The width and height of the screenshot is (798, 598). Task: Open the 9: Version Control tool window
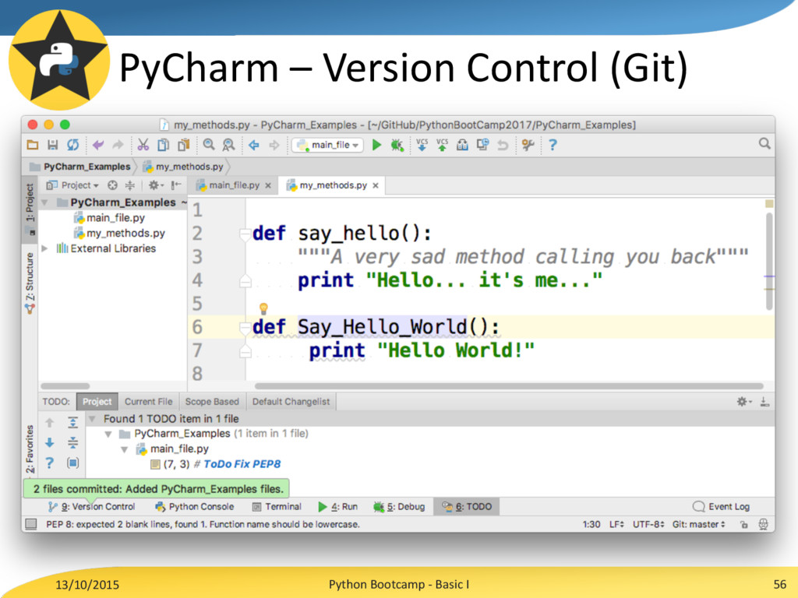[x=92, y=507]
